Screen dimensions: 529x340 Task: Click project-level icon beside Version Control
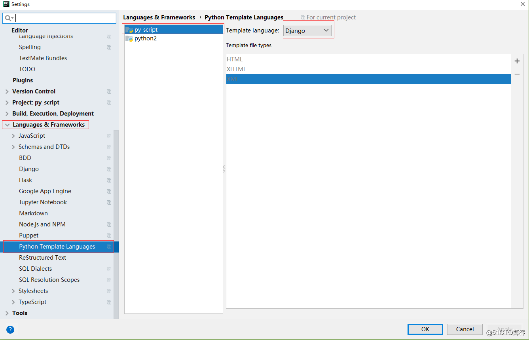click(x=109, y=91)
